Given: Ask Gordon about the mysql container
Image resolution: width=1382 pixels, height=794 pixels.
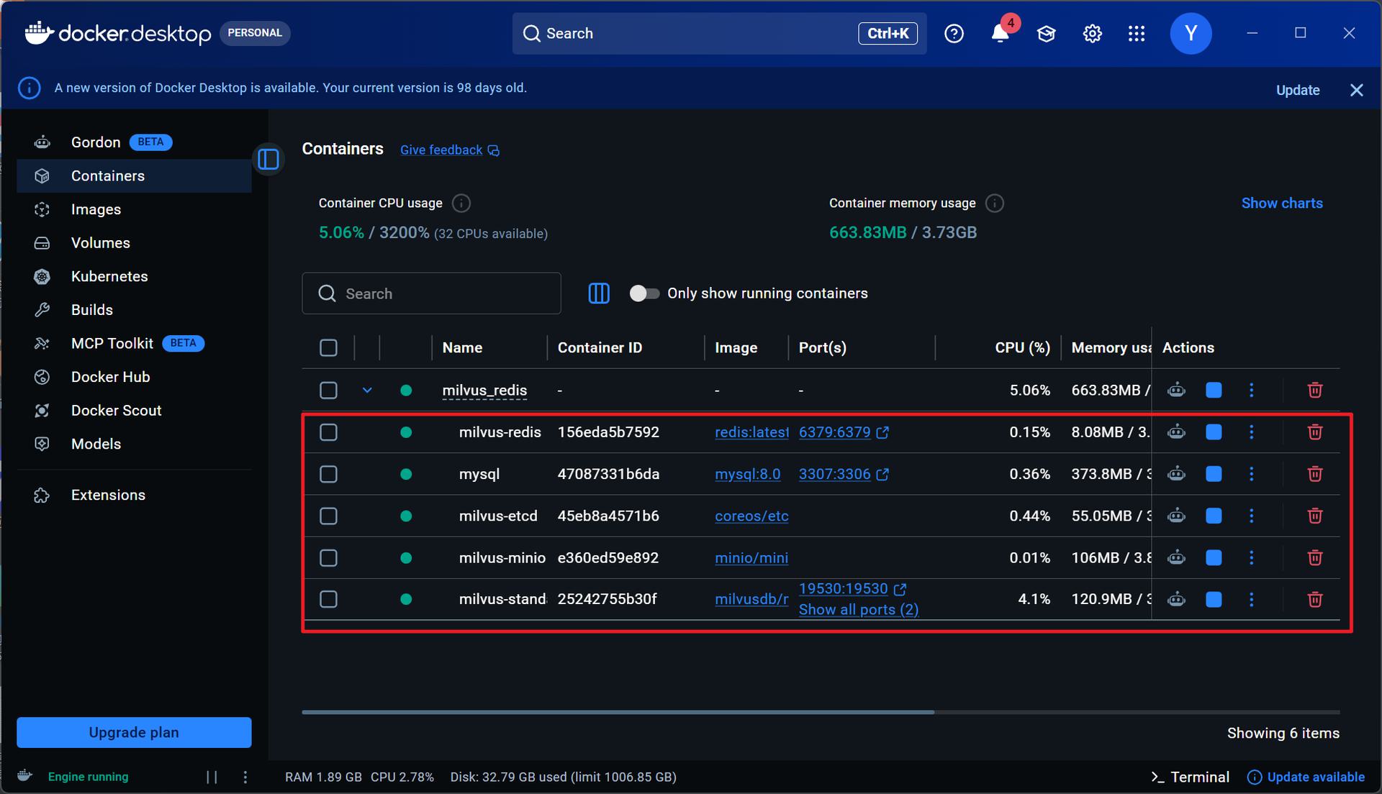Looking at the screenshot, I should click(1176, 474).
